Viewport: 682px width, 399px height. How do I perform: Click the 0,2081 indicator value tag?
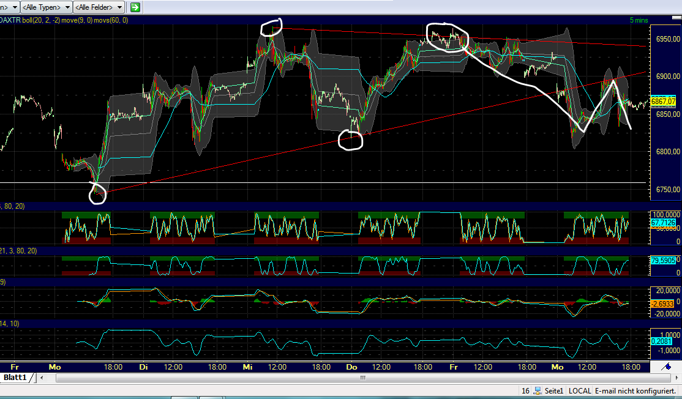tap(661, 341)
